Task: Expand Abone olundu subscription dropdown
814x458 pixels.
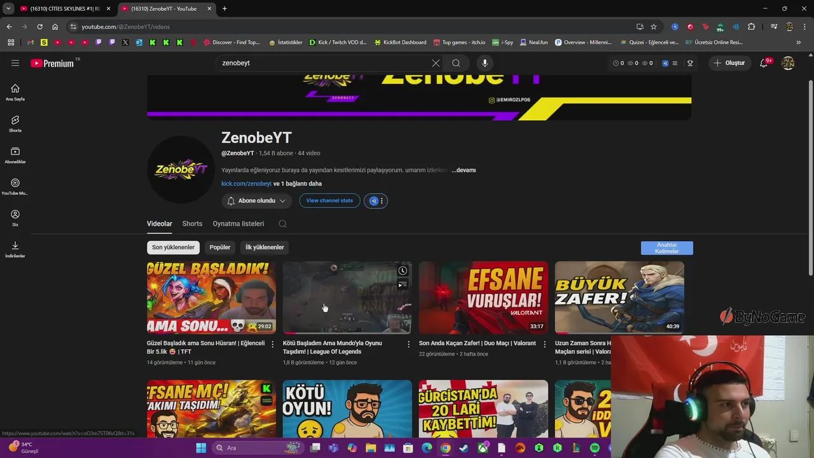Action: [x=256, y=201]
